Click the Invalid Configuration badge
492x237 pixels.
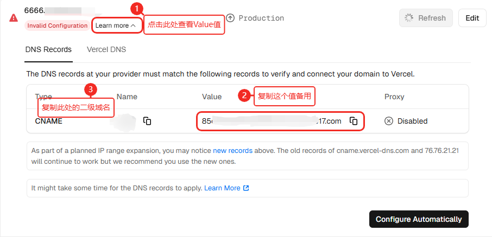click(x=56, y=25)
